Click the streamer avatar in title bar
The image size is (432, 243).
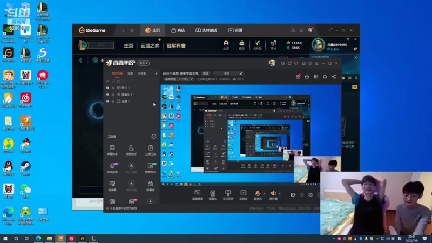(x=272, y=63)
